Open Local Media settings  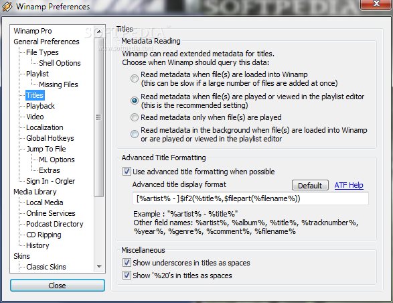[45, 202]
